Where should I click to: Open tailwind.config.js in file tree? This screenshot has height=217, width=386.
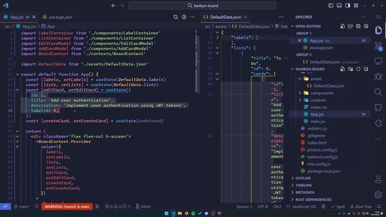point(322,157)
